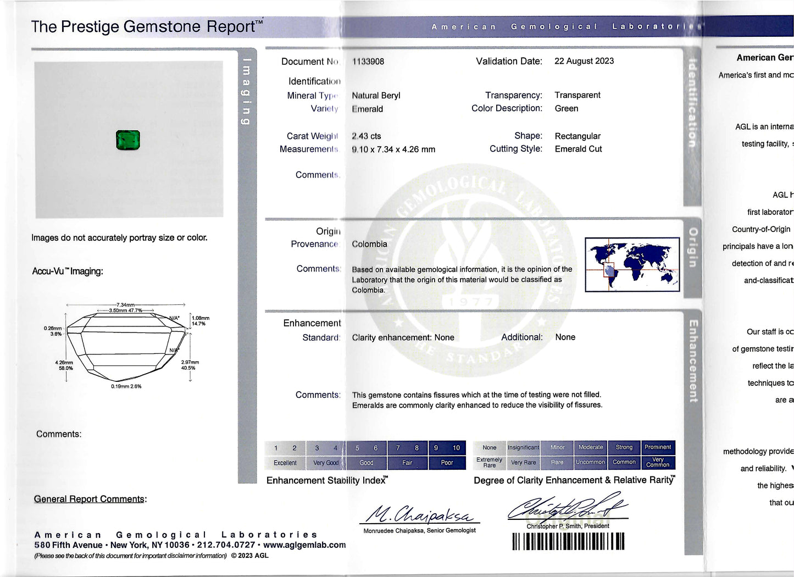Click the None clarity enhancement degree cell

[x=489, y=447]
